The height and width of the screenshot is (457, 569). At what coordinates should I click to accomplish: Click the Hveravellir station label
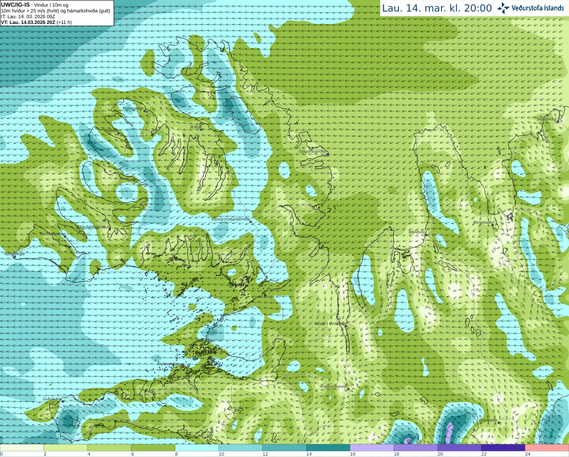[488, 420]
